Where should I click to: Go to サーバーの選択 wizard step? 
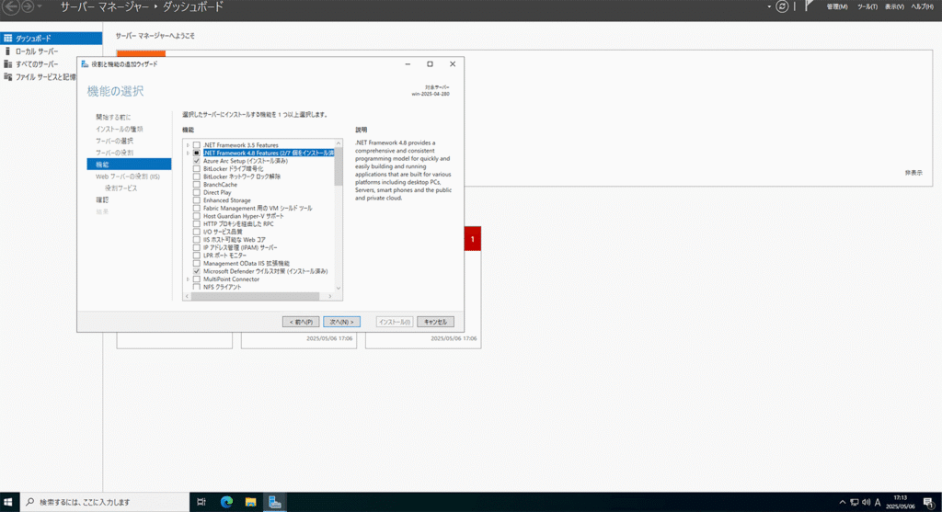coord(114,141)
